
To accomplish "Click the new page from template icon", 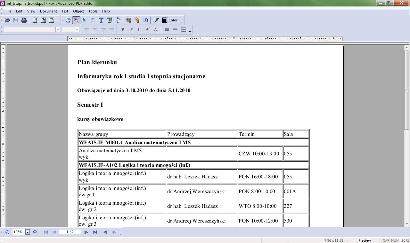I will click(x=51, y=20).
